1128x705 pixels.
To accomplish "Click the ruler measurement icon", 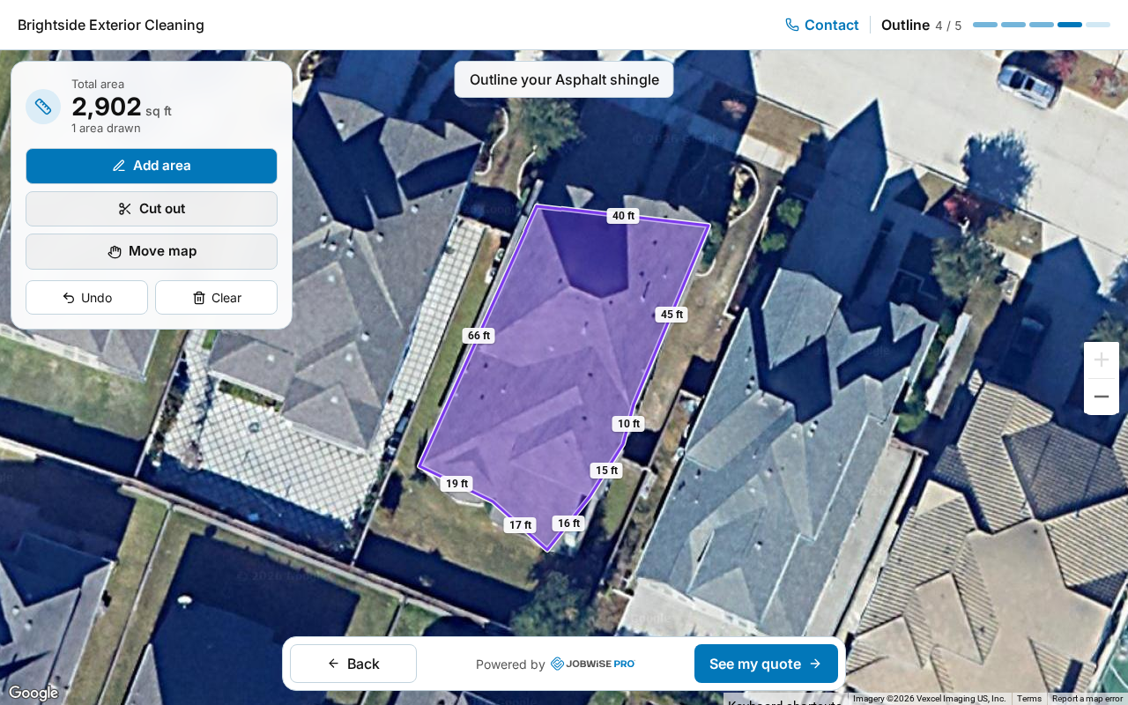I will [43, 107].
